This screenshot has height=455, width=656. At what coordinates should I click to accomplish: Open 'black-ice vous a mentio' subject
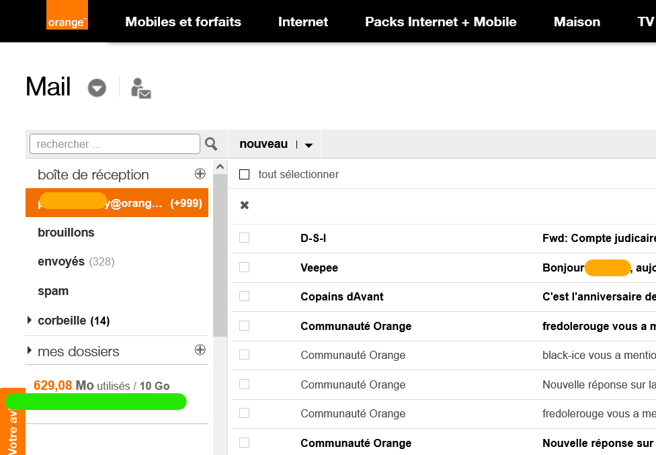coord(599,355)
